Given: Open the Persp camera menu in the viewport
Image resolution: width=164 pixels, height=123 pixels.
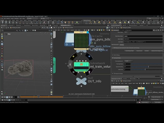Looking at the screenshot, I should pyautogui.click(x=42, y=33).
